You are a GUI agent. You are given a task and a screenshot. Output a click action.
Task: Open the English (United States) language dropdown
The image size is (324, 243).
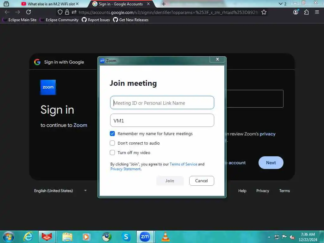(x=60, y=191)
